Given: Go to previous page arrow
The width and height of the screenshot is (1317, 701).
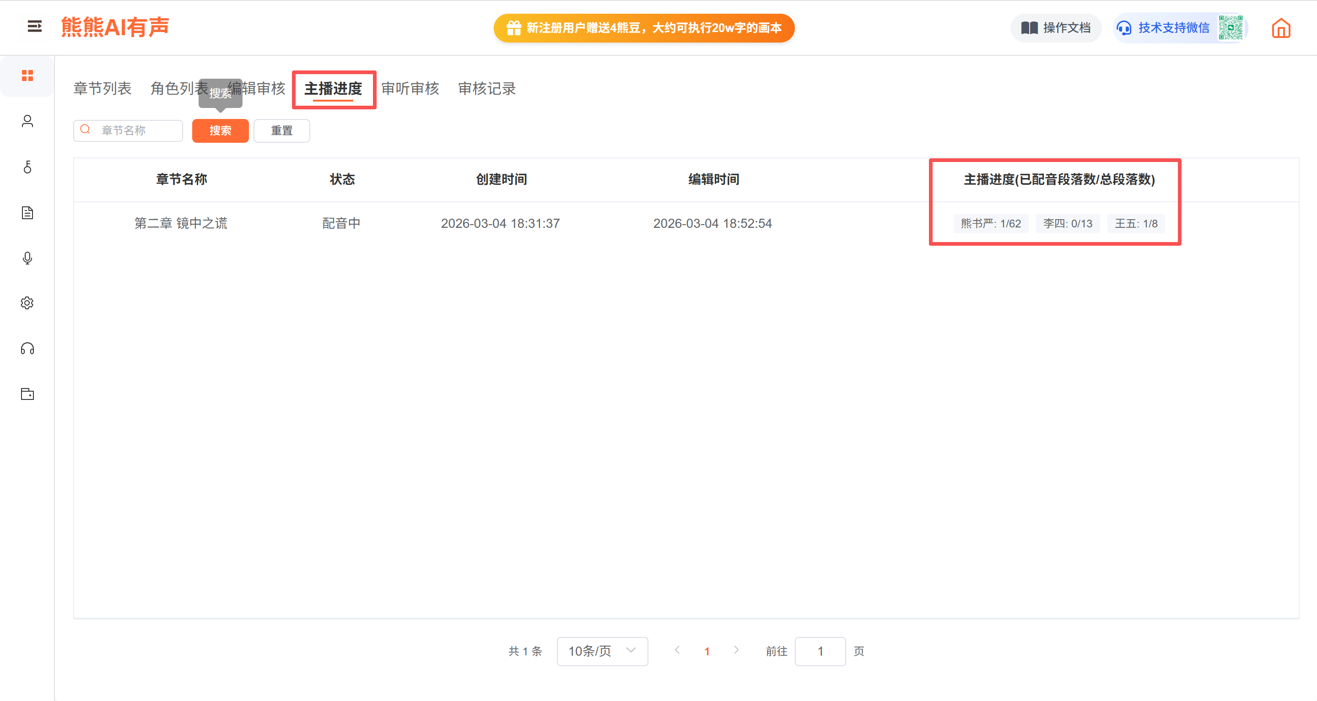Looking at the screenshot, I should coord(677,650).
